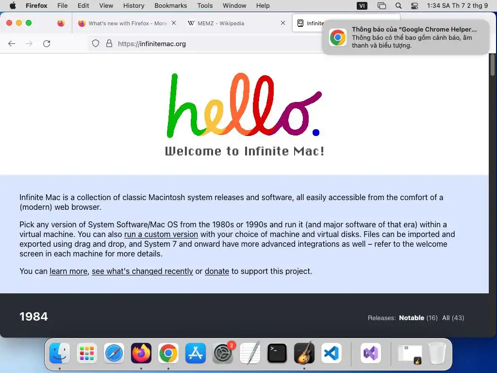Close the MEMZ - Wikipedia tab
Screen dimensions: 497x373
pos(283,23)
